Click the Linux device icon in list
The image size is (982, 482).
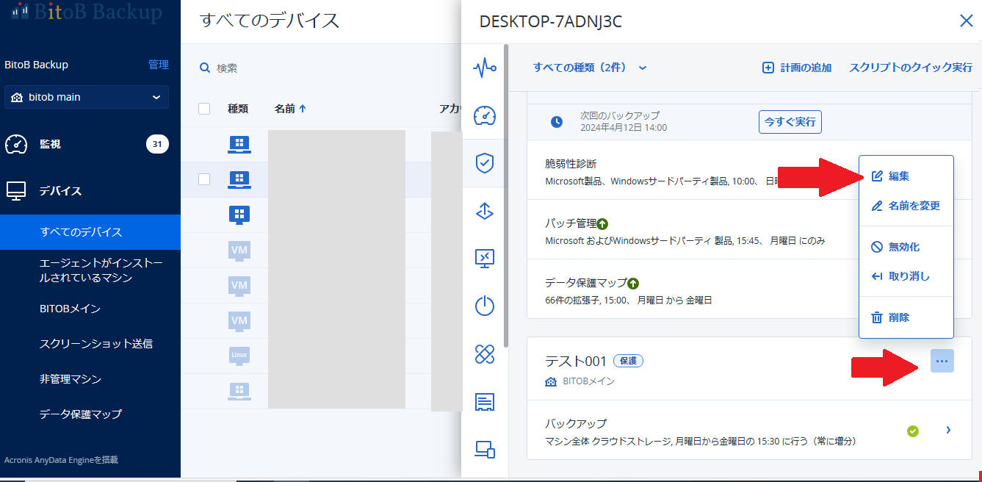[239, 356]
